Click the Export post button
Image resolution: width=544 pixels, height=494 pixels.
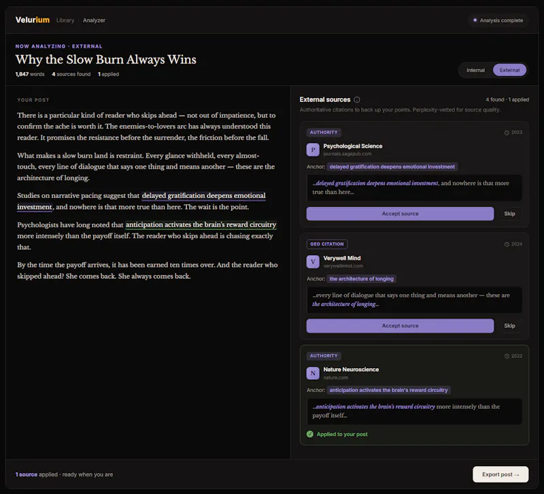tap(500, 474)
